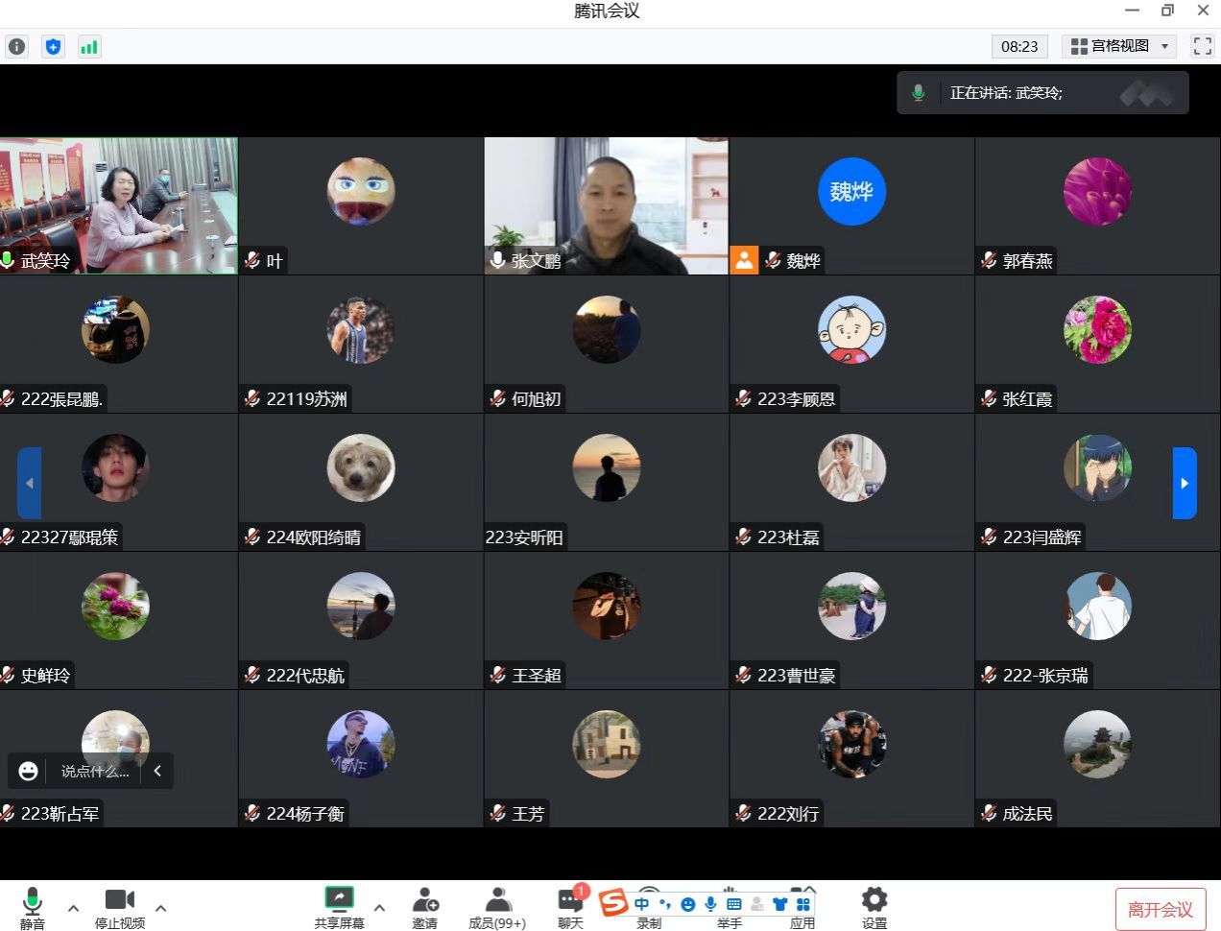The height and width of the screenshot is (931, 1221).
Task: Click the 离开会议 leave meeting button
Action: (1161, 909)
